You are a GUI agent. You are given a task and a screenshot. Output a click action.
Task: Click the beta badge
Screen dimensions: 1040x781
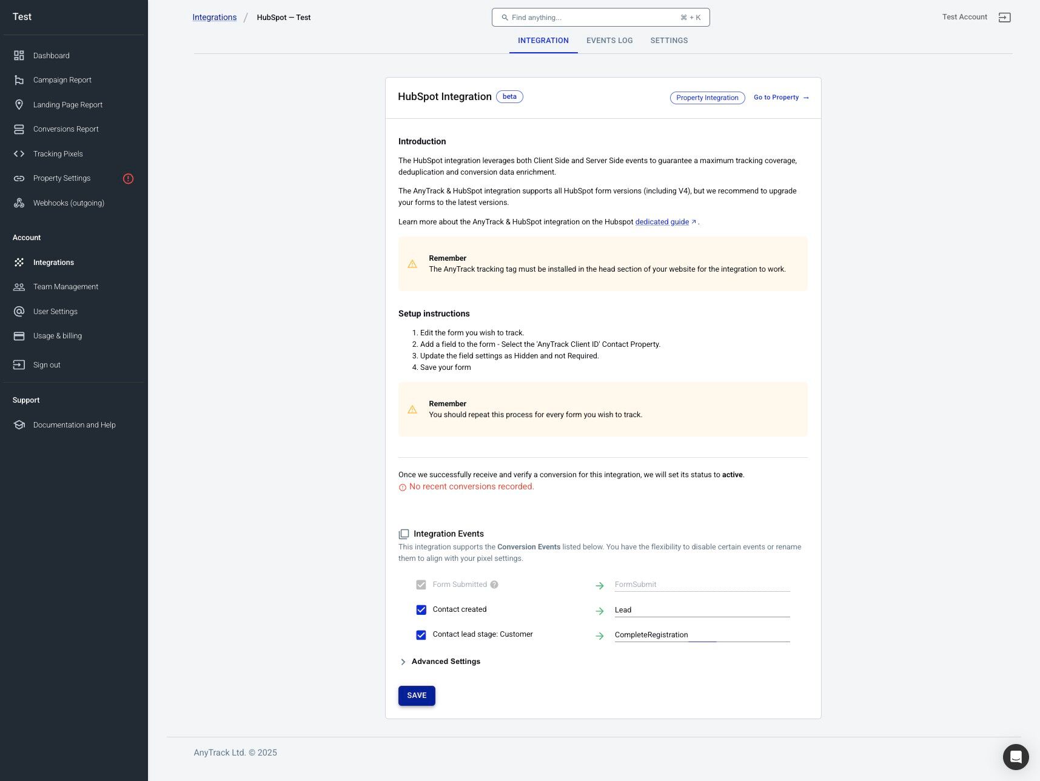pyautogui.click(x=509, y=96)
